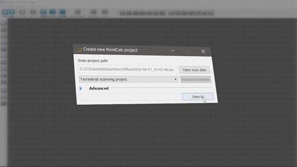Close the Create new PointCab project dialog

coord(203,51)
